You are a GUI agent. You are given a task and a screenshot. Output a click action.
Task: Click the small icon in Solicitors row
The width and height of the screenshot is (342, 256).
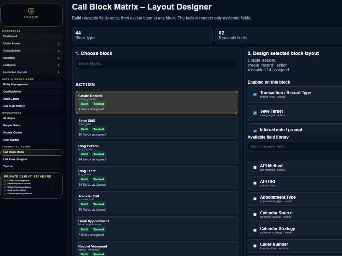tap(59, 58)
